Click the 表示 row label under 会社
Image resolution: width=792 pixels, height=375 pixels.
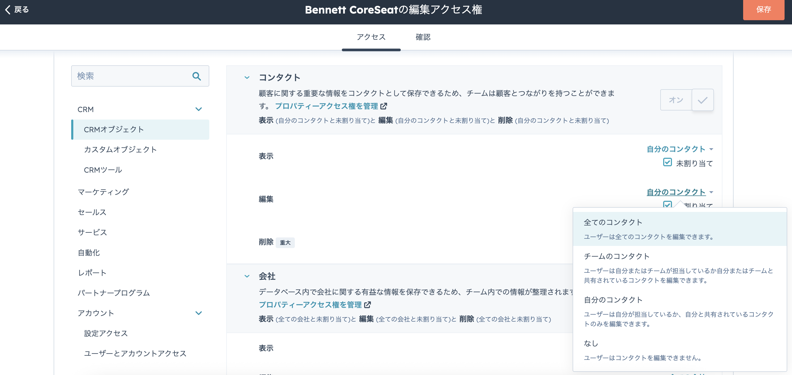(266, 348)
